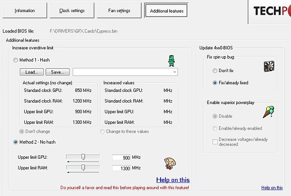Select Fix/already fixed radio button
This screenshot has height=196, width=291.
[215, 83]
